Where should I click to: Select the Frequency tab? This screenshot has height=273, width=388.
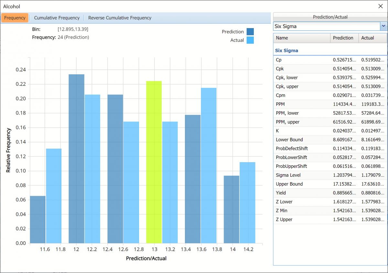(15, 18)
